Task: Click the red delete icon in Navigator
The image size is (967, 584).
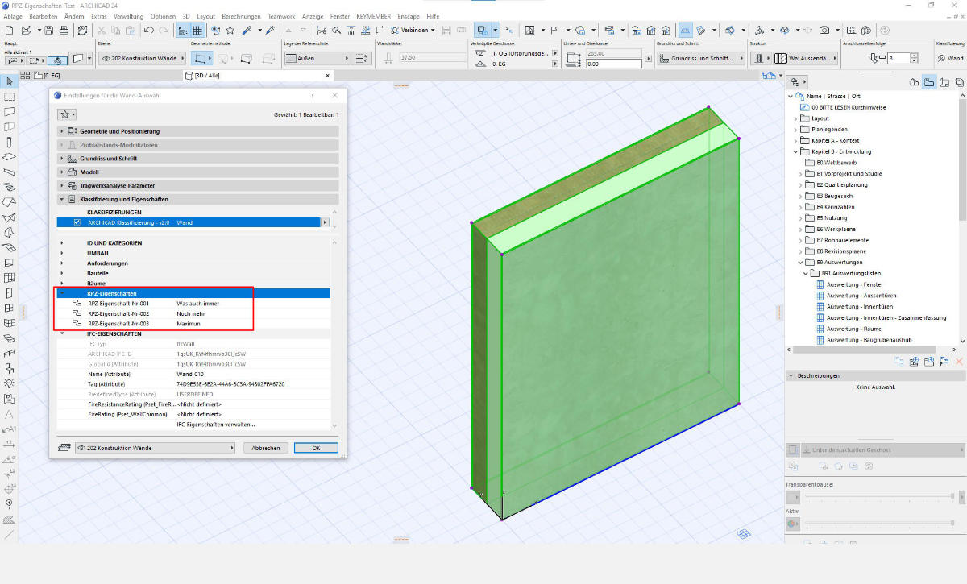Action: pos(957,362)
